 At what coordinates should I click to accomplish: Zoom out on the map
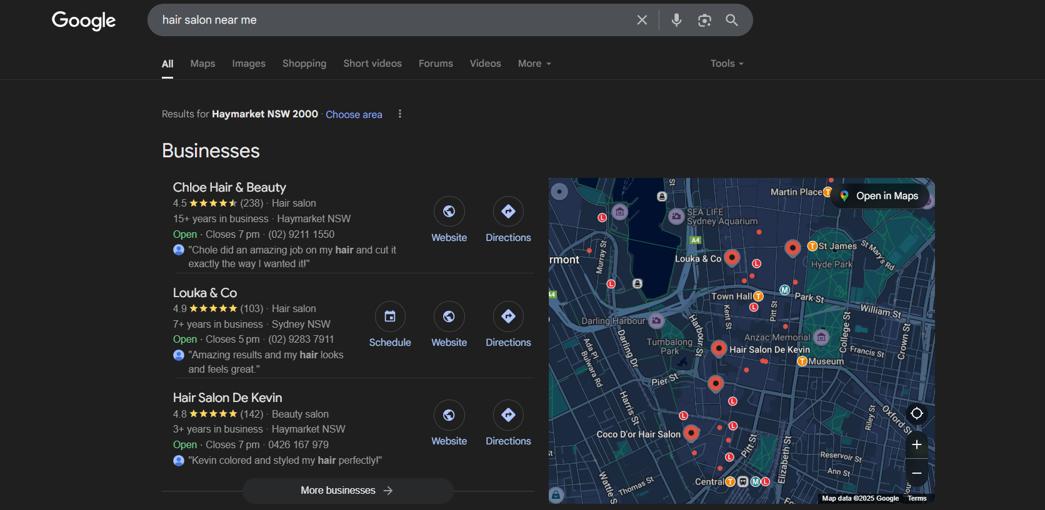tap(916, 473)
